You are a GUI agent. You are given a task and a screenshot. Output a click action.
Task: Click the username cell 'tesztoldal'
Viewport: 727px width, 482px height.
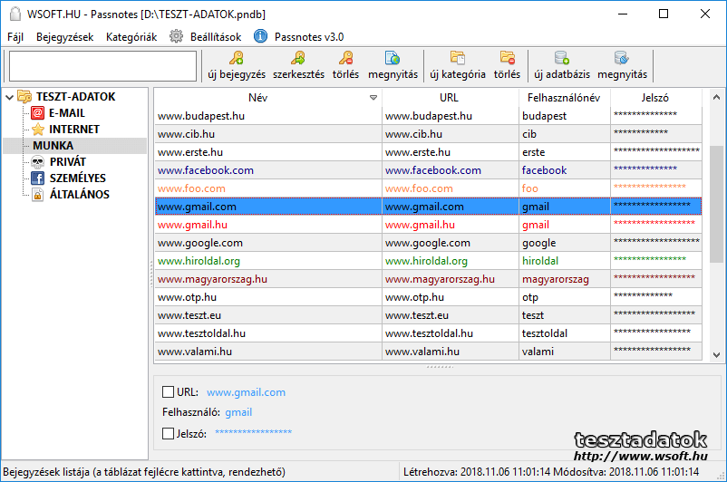point(544,333)
